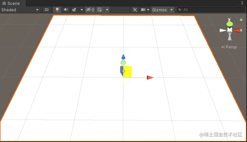Grab the blue Z-axis move arrow
This screenshot has height=142, width=247.
tap(123, 57)
